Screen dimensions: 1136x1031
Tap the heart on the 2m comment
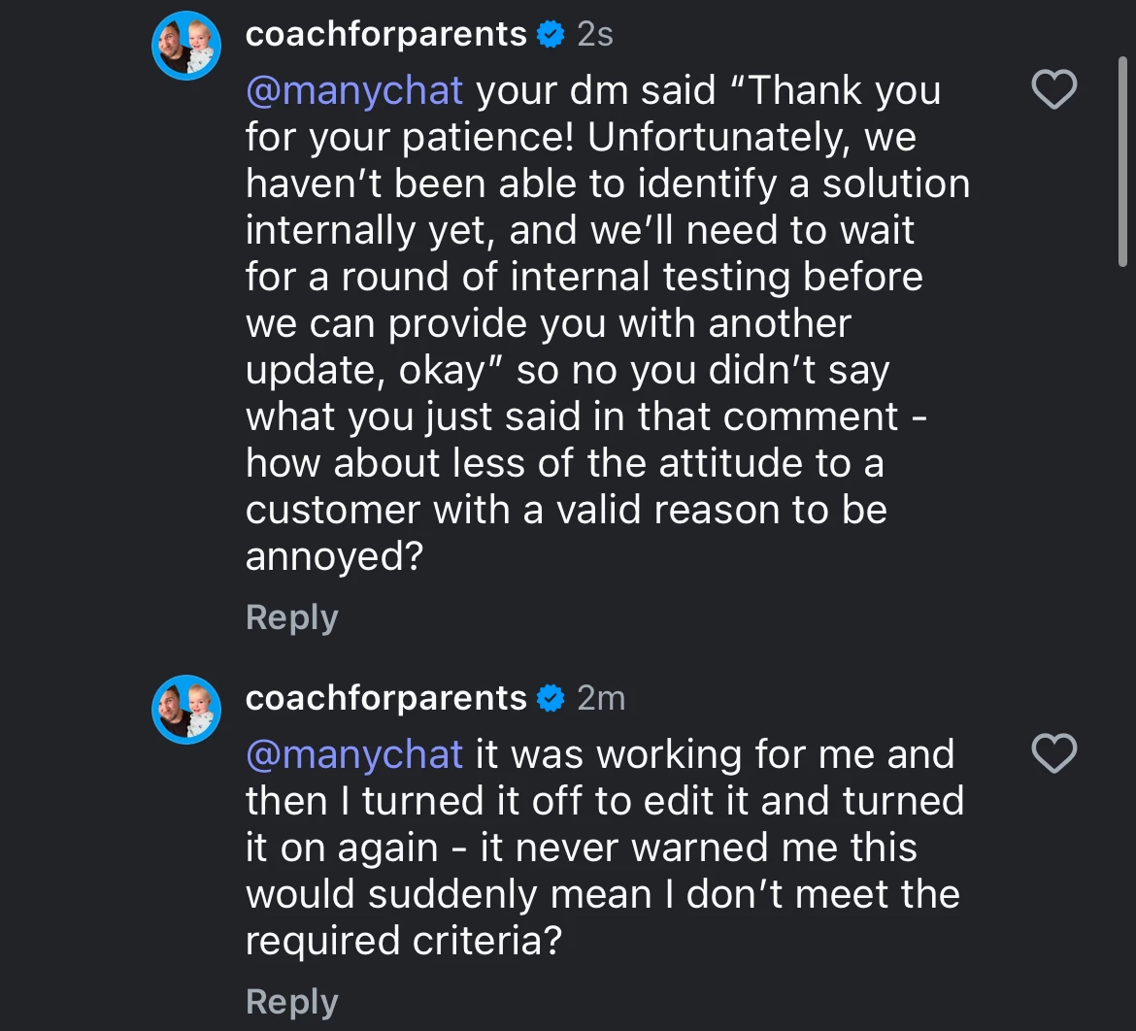1053,754
